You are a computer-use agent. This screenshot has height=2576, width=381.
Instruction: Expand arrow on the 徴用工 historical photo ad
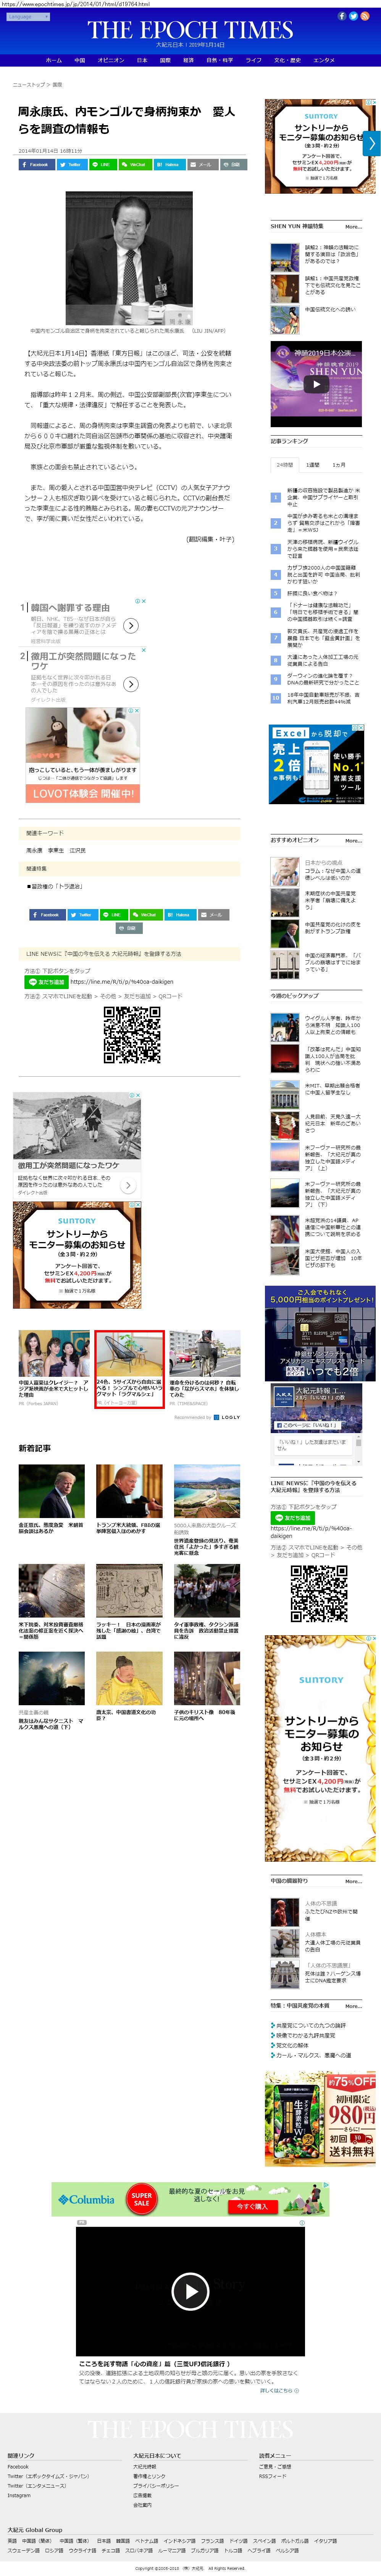coord(129,1185)
